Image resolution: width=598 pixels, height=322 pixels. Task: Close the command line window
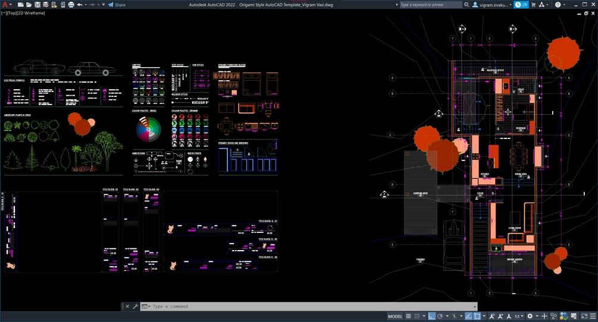(x=127, y=307)
